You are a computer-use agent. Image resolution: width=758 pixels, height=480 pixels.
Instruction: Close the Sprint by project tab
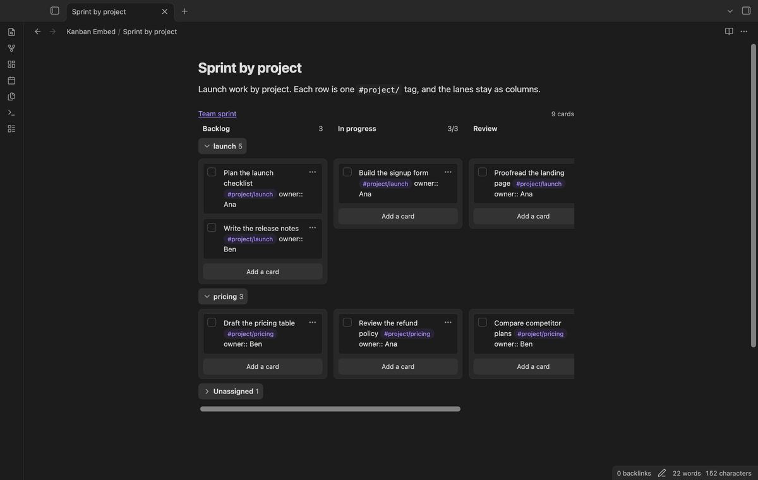(x=165, y=11)
